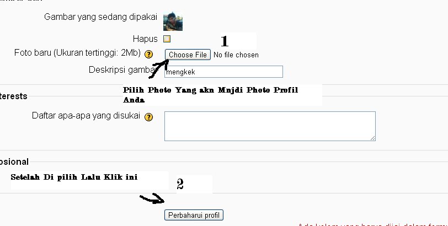Image resolution: width=448 pixels, height=226 pixels.
Task: Click the current profile picture thumbnail
Action: (x=173, y=21)
